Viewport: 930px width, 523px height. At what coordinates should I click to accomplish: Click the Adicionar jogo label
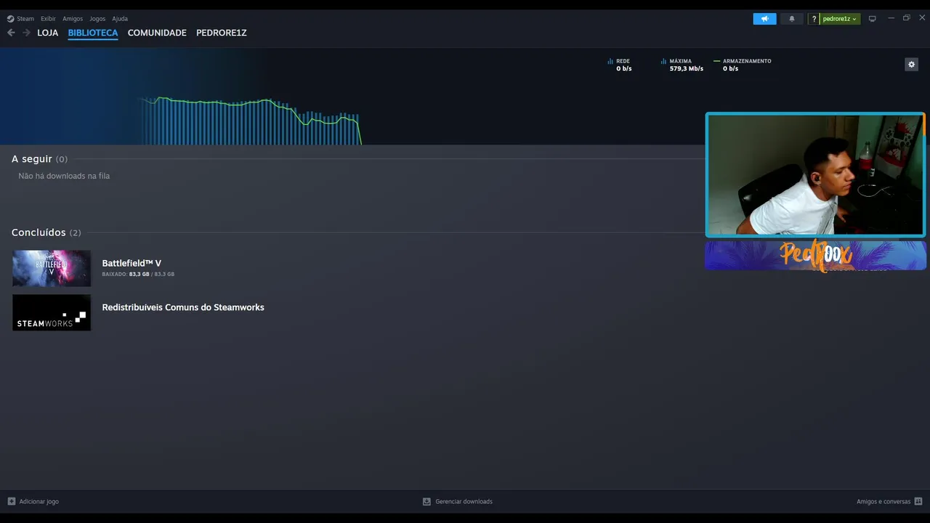tap(39, 501)
